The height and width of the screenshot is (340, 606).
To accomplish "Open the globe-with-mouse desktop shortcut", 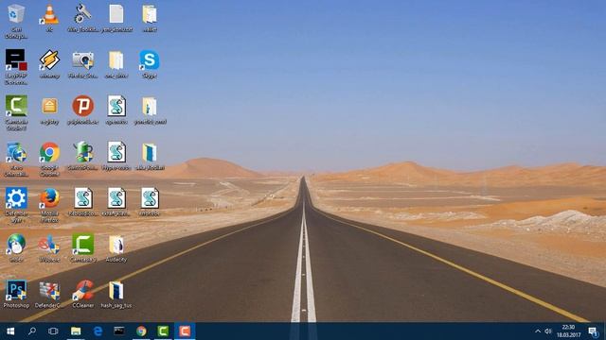I will click(x=16, y=244).
